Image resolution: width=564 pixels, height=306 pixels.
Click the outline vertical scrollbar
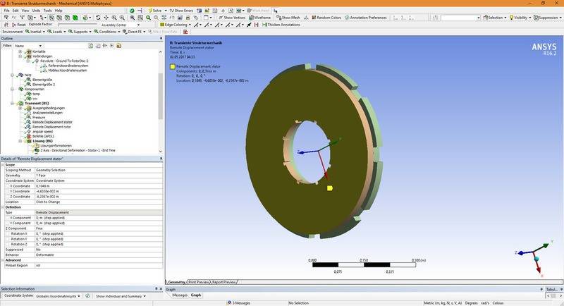pyautogui.click(x=161, y=97)
